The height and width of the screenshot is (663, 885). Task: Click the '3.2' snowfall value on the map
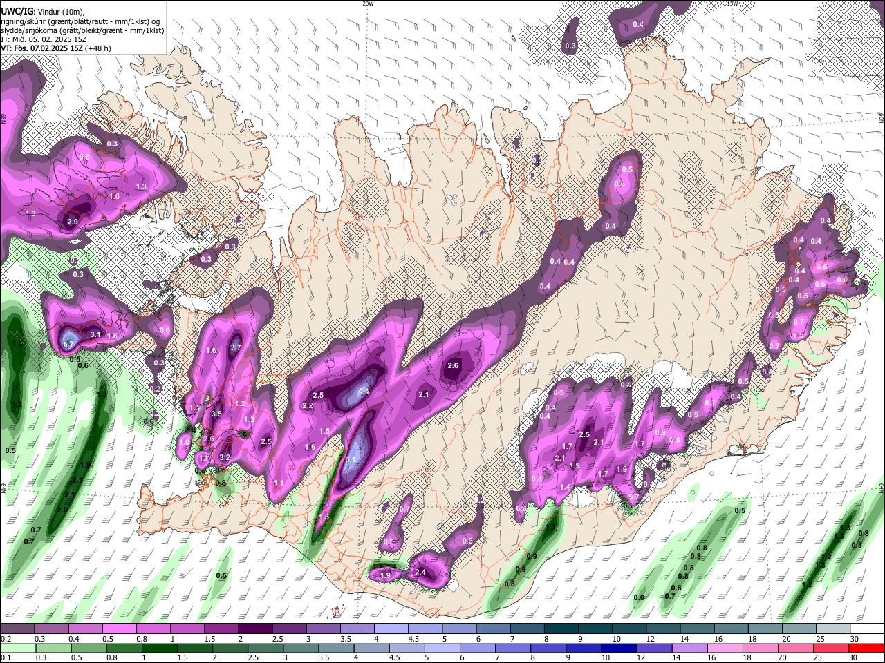224,457
